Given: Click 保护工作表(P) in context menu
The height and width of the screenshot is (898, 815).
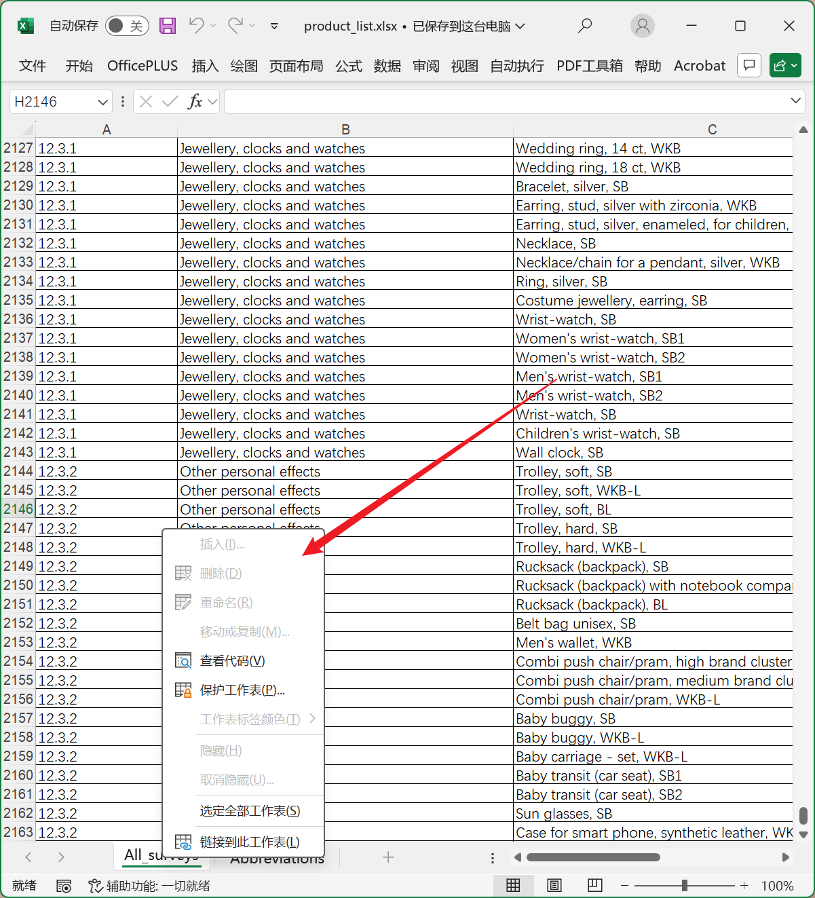Looking at the screenshot, I should pyautogui.click(x=242, y=690).
